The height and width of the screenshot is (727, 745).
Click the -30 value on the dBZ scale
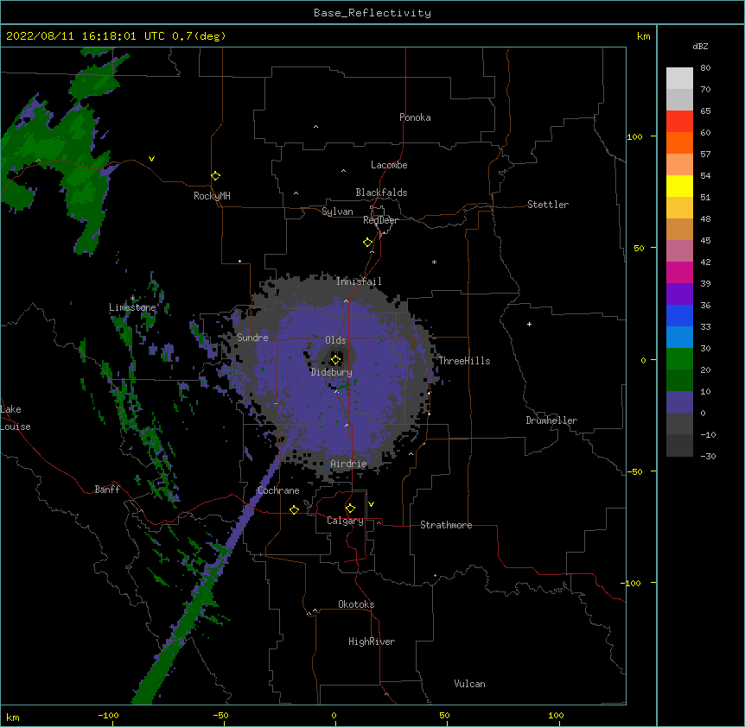(x=708, y=457)
